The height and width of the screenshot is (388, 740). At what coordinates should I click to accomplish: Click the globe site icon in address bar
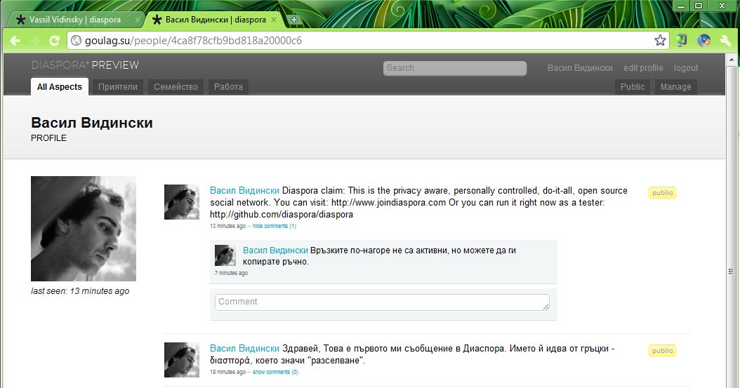click(x=76, y=41)
